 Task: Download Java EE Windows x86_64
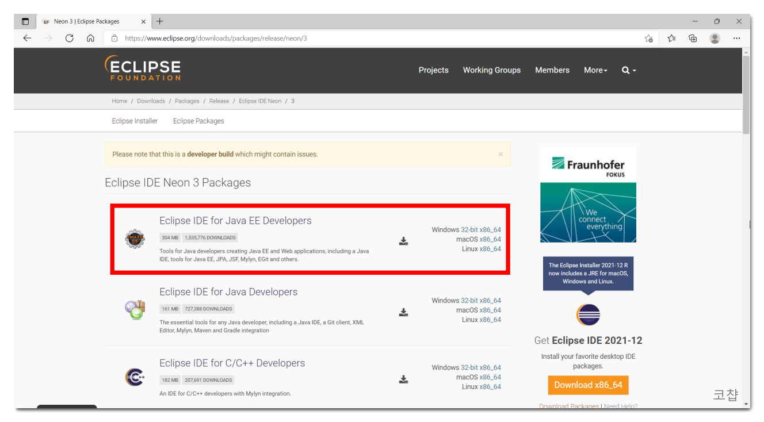pyautogui.click(x=490, y=229)
